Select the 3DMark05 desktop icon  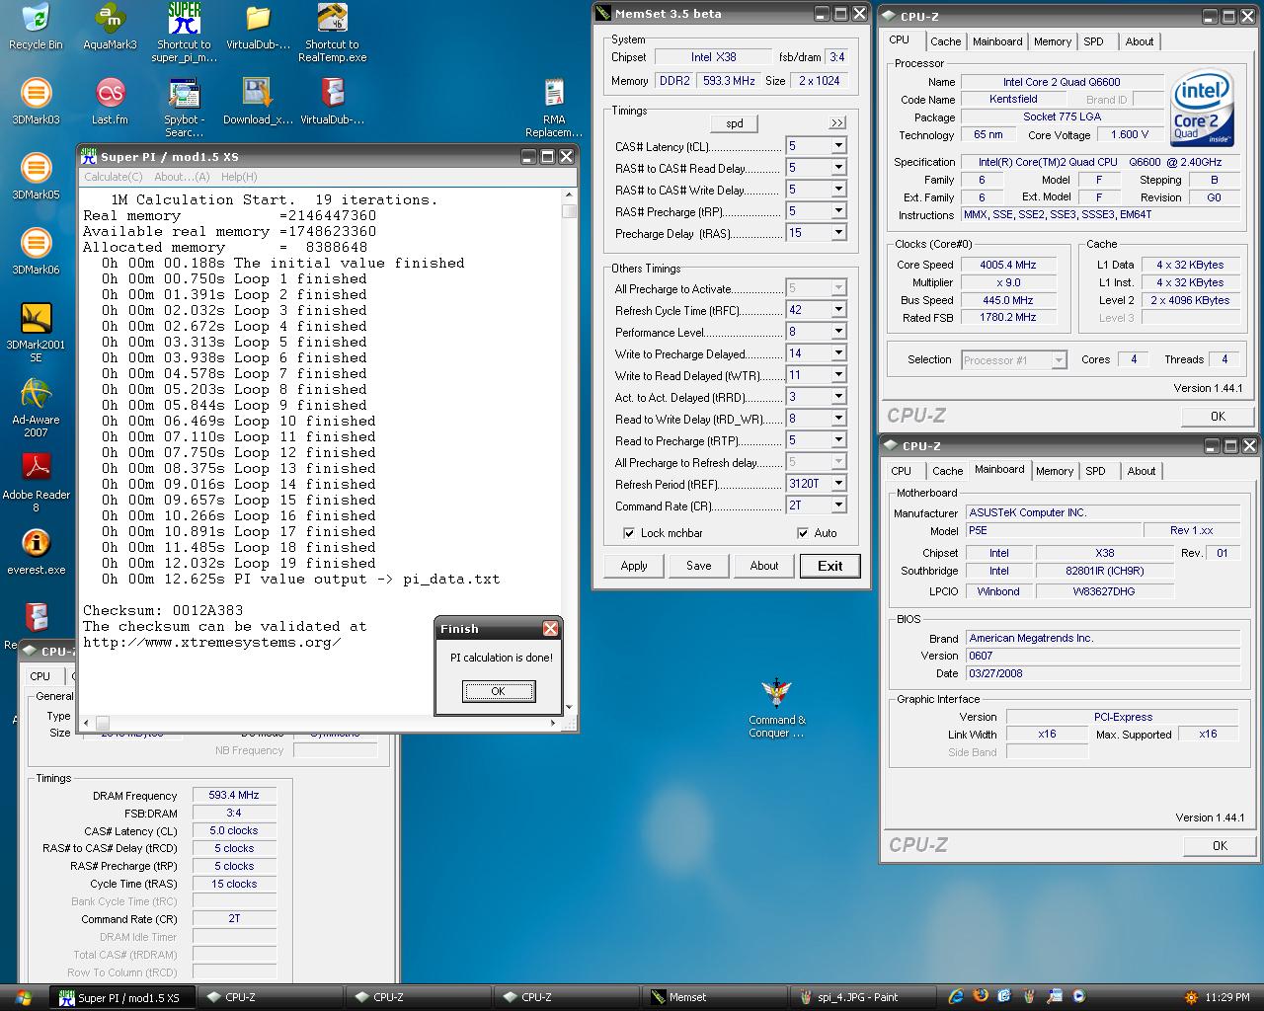tap(36, 177)
